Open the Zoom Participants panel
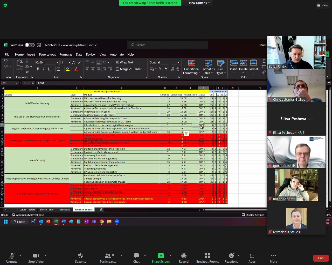Viewport: 332px width, 265px height. pyautogui.click(x=108, y=258)
